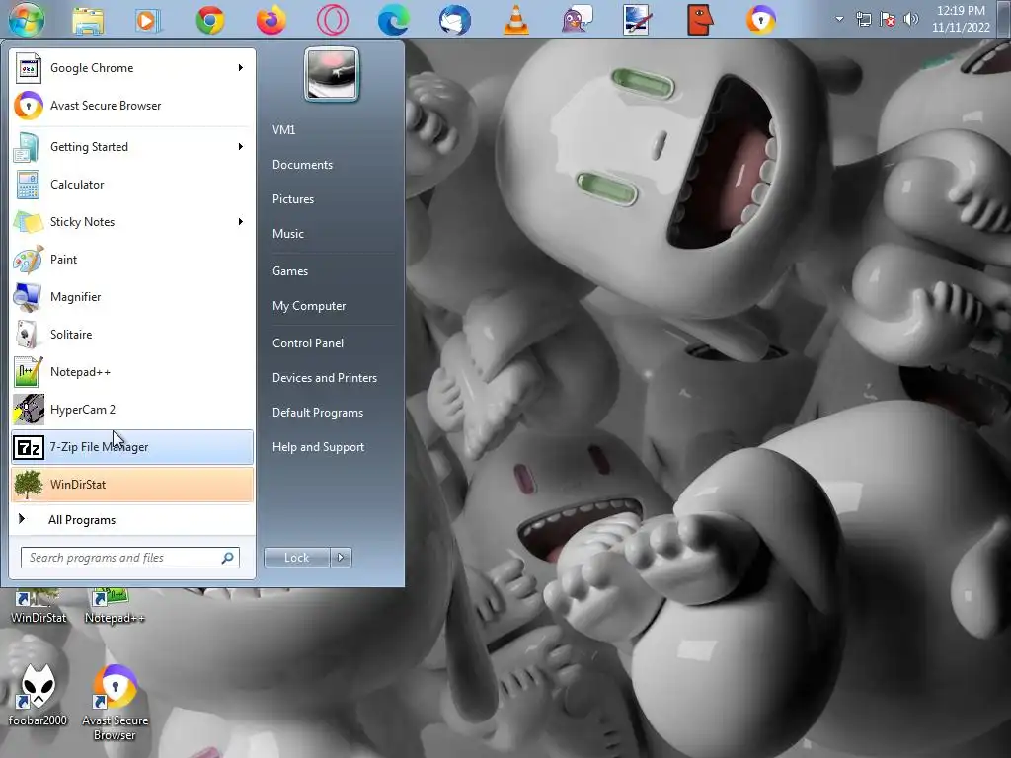Expand Sticky Notes jump list arrow
Viewport: 1011px width, 758px height.
point(241,222)
